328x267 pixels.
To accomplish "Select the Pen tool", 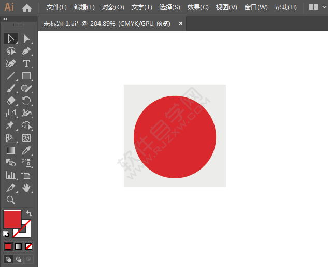I will coord(26,51).
